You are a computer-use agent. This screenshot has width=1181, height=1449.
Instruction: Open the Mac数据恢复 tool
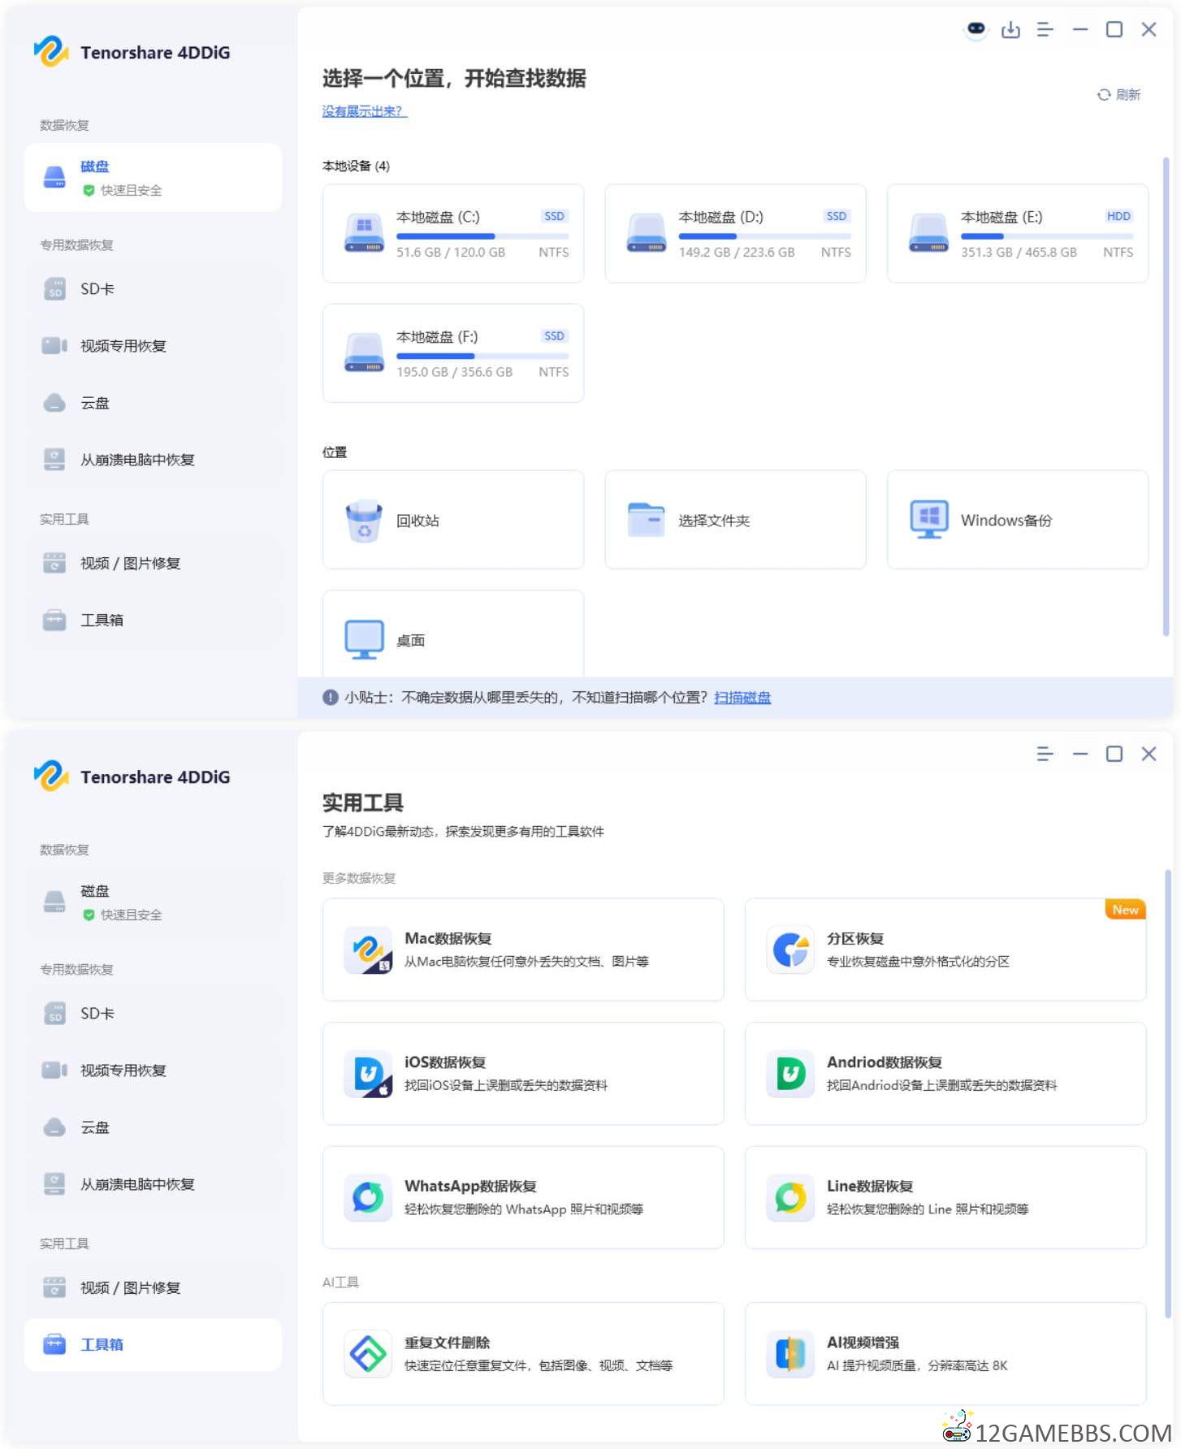[x=522, y=949]
